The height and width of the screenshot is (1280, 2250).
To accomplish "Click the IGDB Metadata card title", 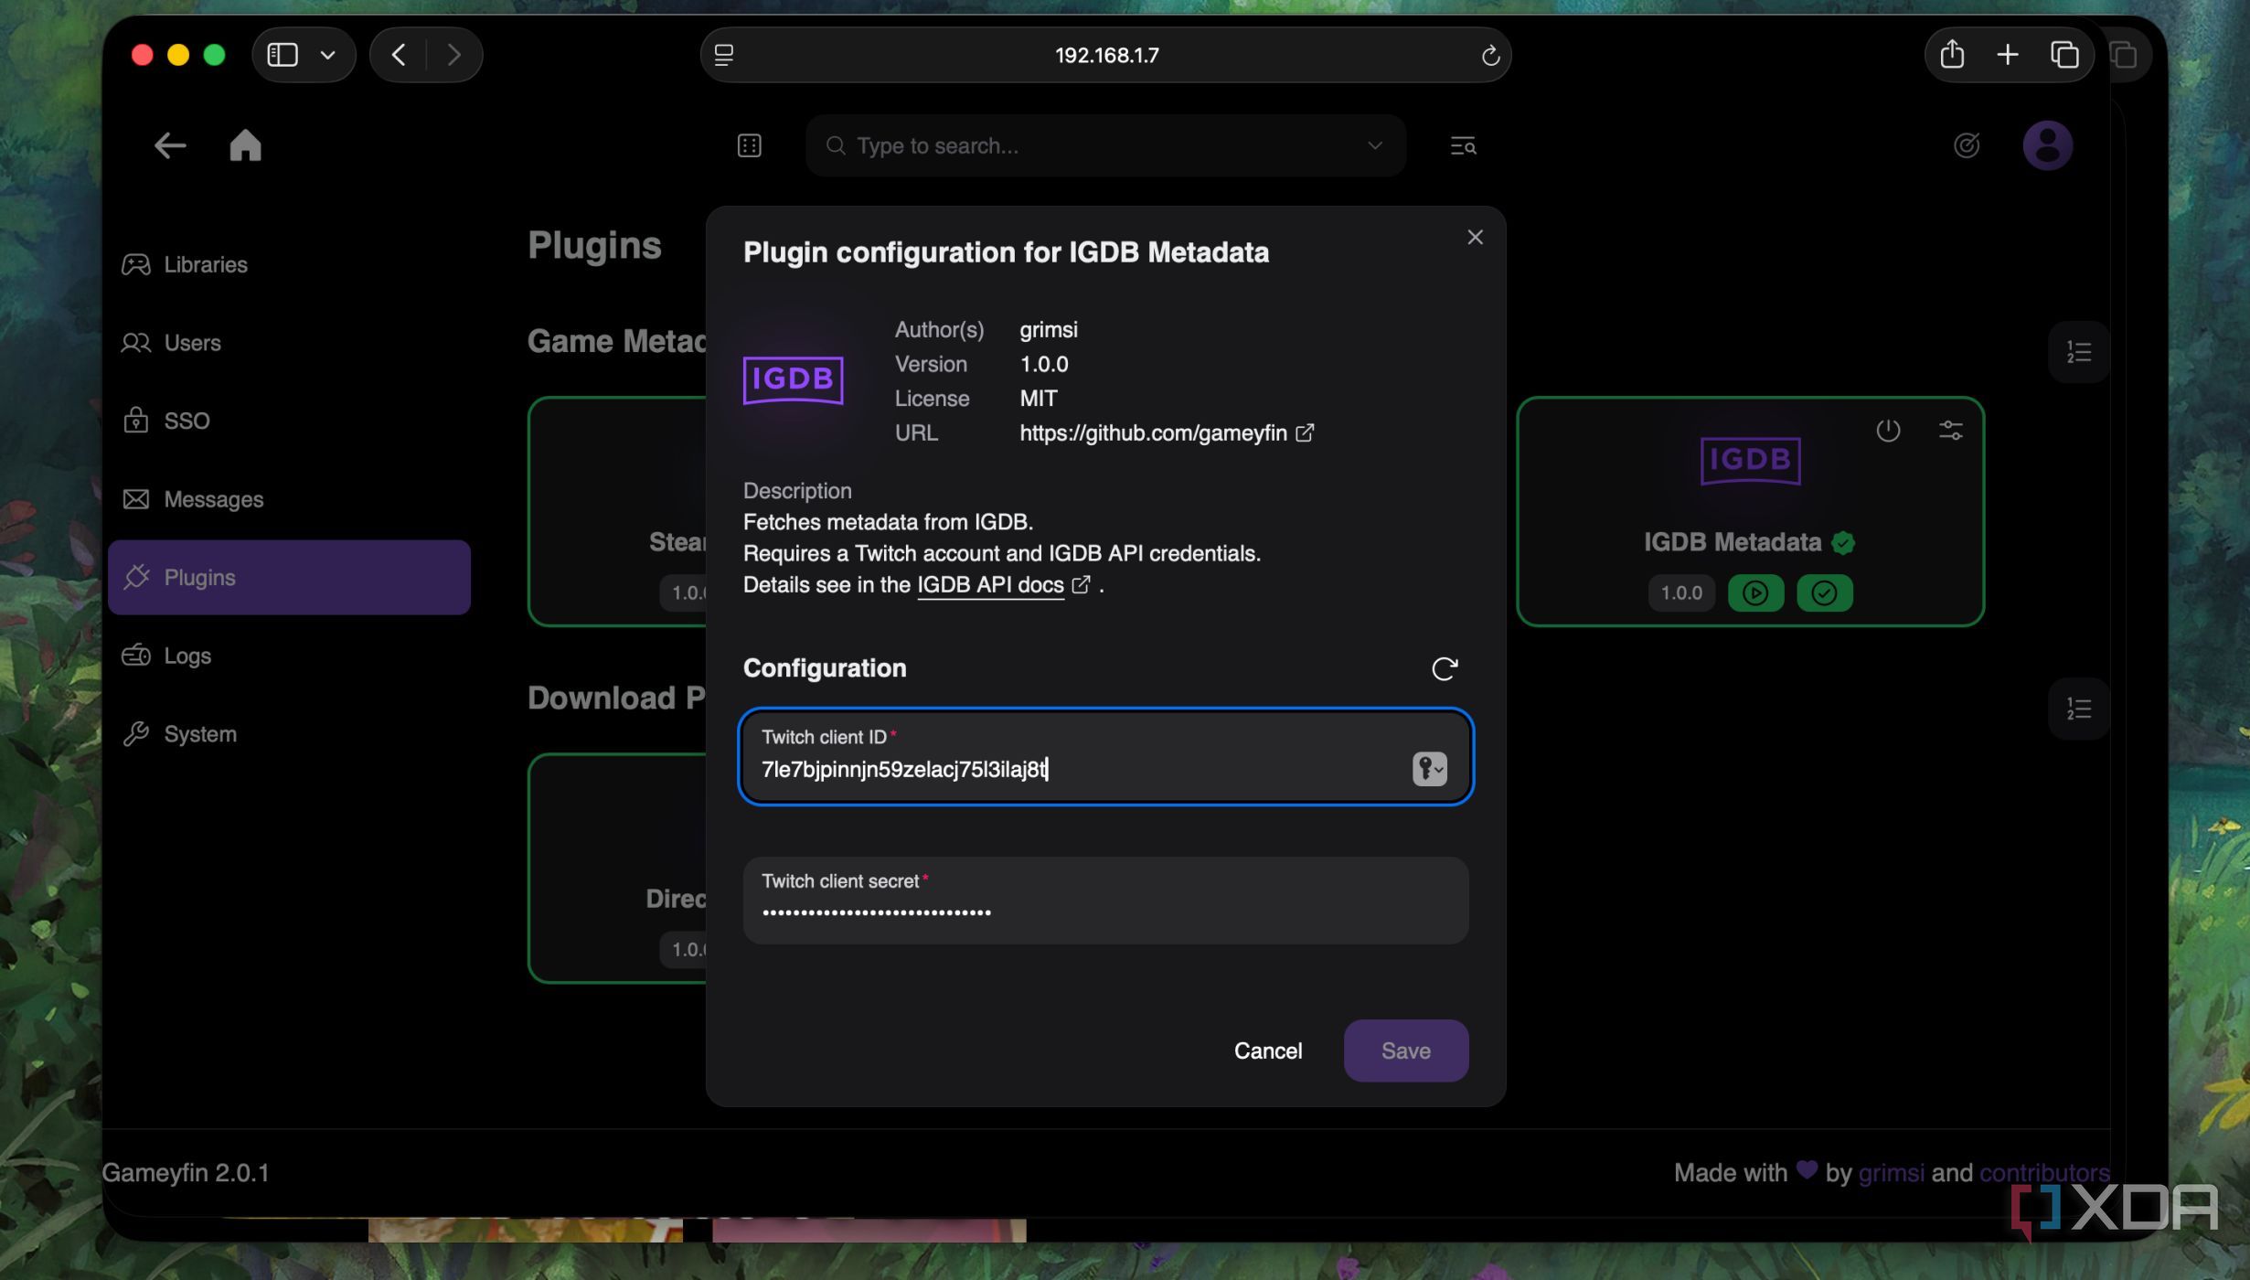I will pyautogui.click(x=1733, y=543).
